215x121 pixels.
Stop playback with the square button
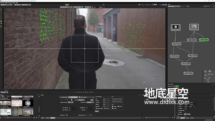pos(85,92)
